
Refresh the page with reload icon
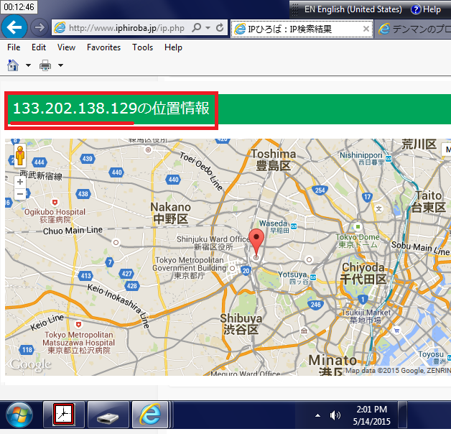(x=220, y=27)
